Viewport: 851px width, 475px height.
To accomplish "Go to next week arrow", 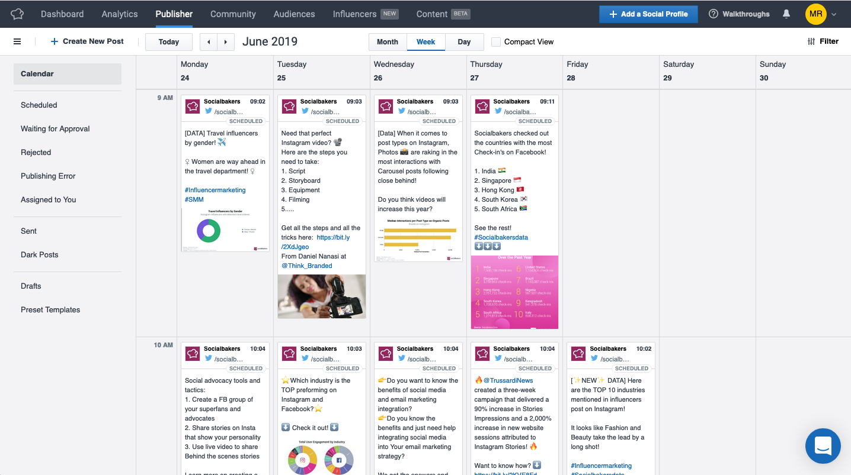I will coord(225,42).
